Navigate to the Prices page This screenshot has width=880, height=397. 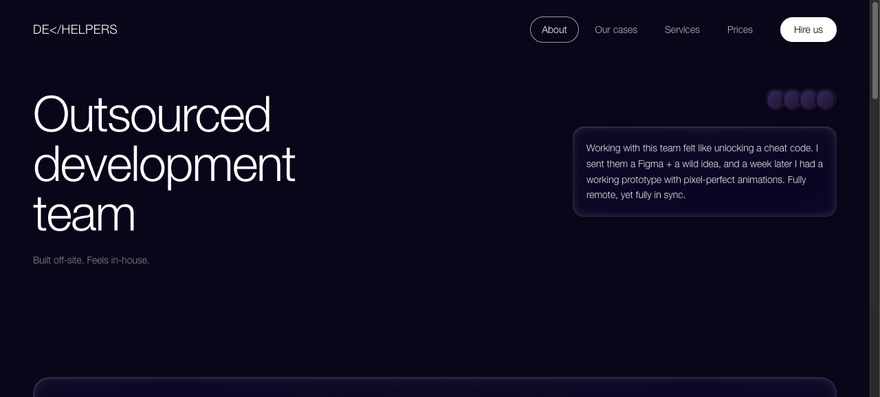[740, 30]
